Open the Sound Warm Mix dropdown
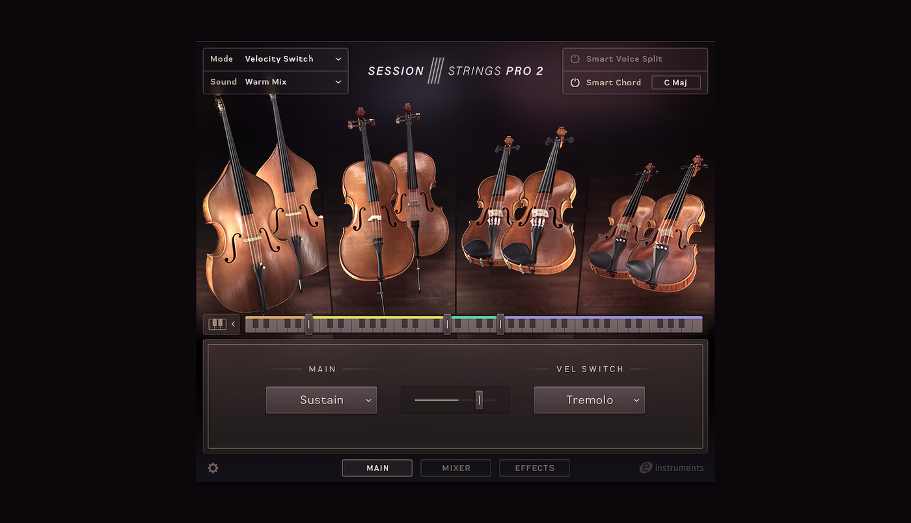Viewport: 911px width, 523px height. (276, 82)
